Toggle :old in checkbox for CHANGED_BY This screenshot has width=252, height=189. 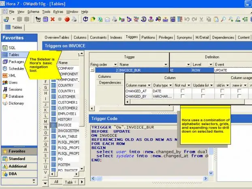tap(222, 96)
